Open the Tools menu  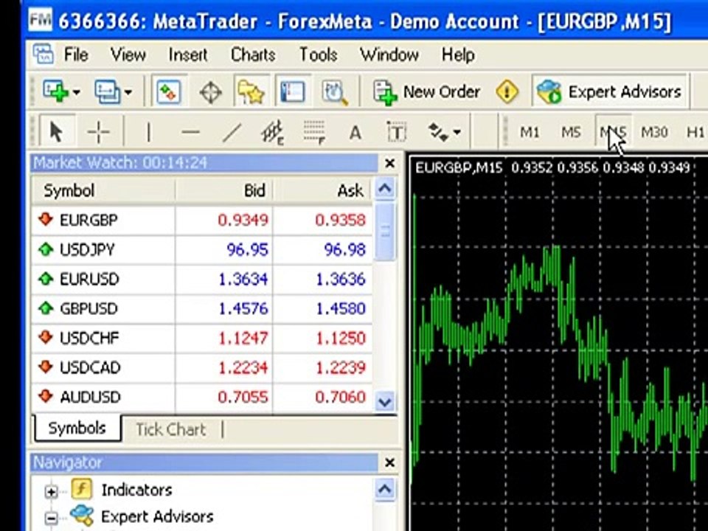pos(319,55)
